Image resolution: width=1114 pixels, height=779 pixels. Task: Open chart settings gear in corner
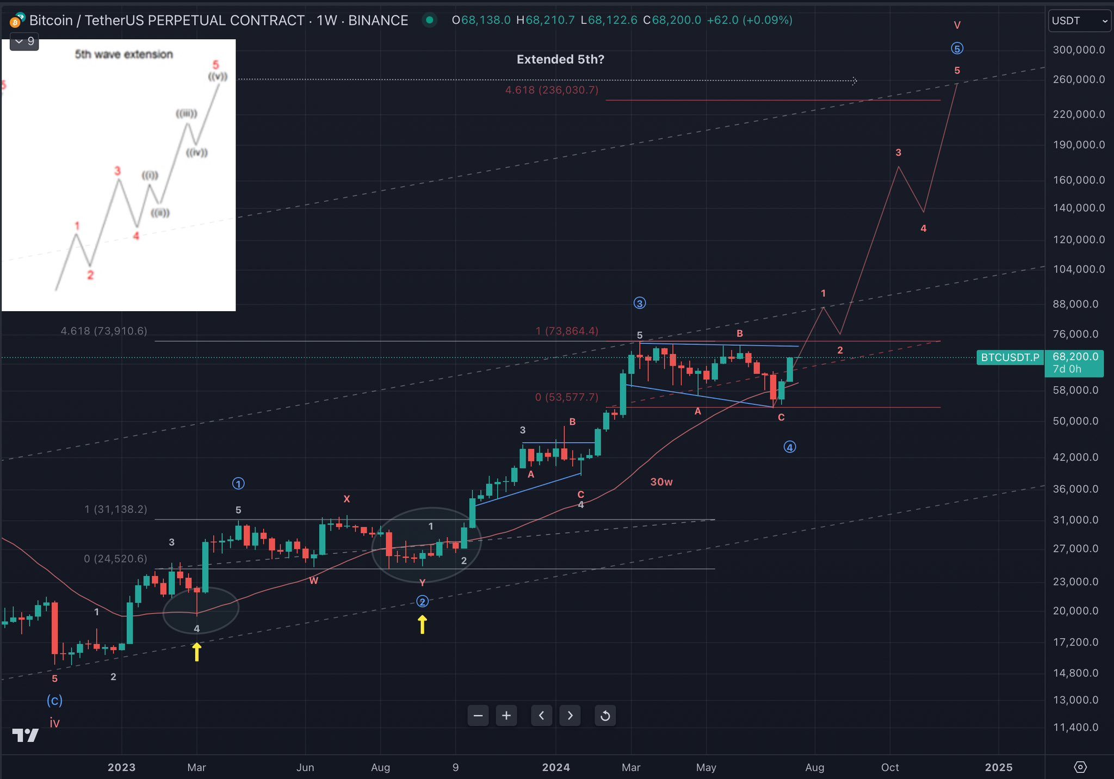point(1080,767)
